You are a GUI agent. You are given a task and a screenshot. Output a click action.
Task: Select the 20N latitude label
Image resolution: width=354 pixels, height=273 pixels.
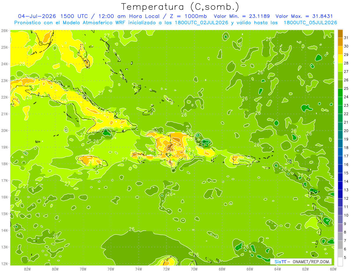[4, 130]
